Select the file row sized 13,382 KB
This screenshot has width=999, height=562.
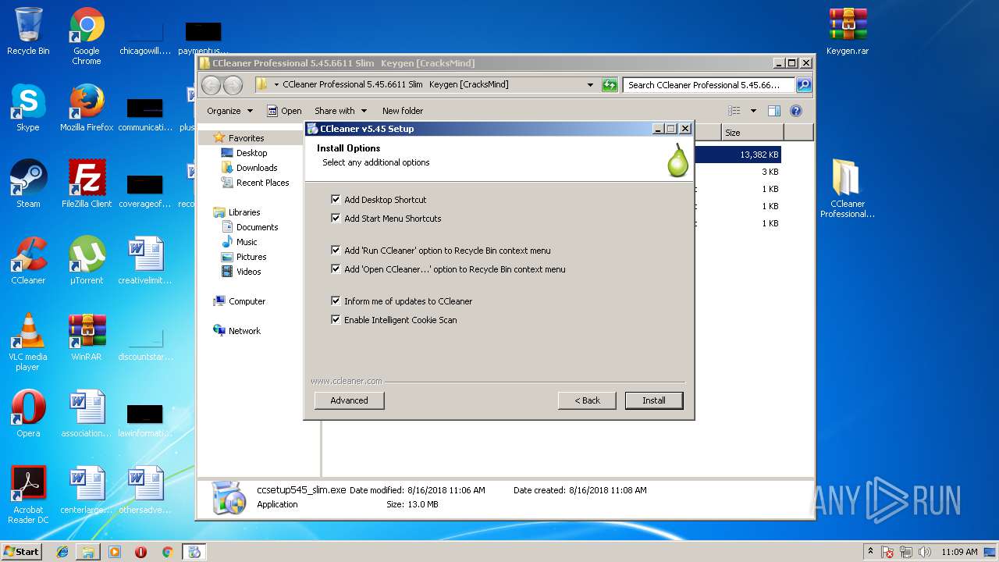738,155
